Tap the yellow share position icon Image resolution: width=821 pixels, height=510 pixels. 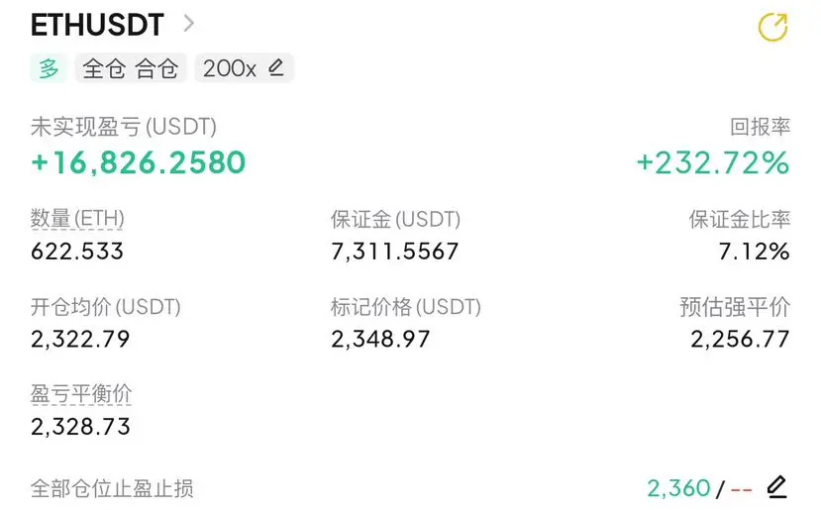[x=772, y=27]
